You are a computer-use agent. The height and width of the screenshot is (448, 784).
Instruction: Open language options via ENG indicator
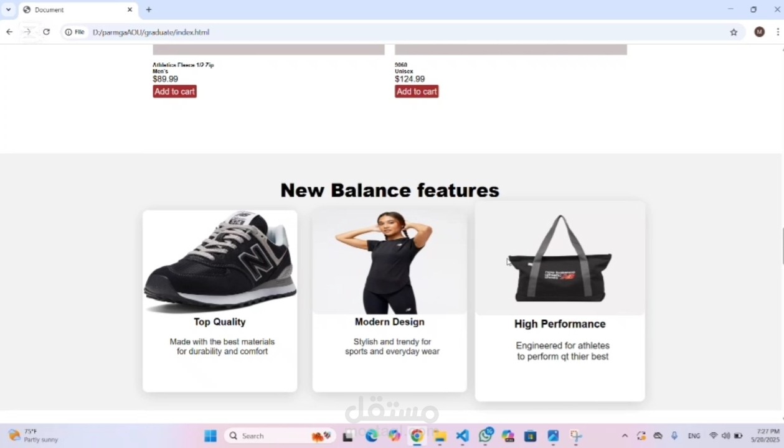[694, 436]
